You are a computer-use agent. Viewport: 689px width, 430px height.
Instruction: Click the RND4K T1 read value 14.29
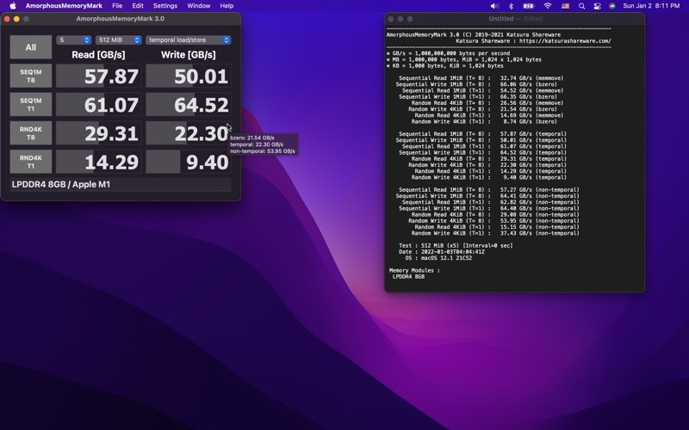coord(99,162)
